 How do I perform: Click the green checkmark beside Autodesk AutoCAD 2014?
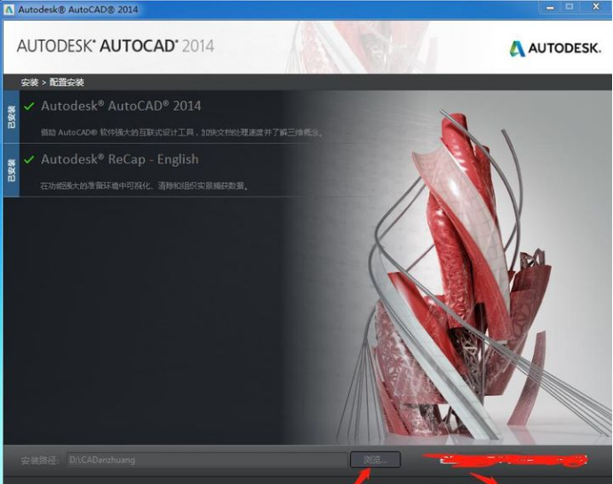(x=29, y=106)
